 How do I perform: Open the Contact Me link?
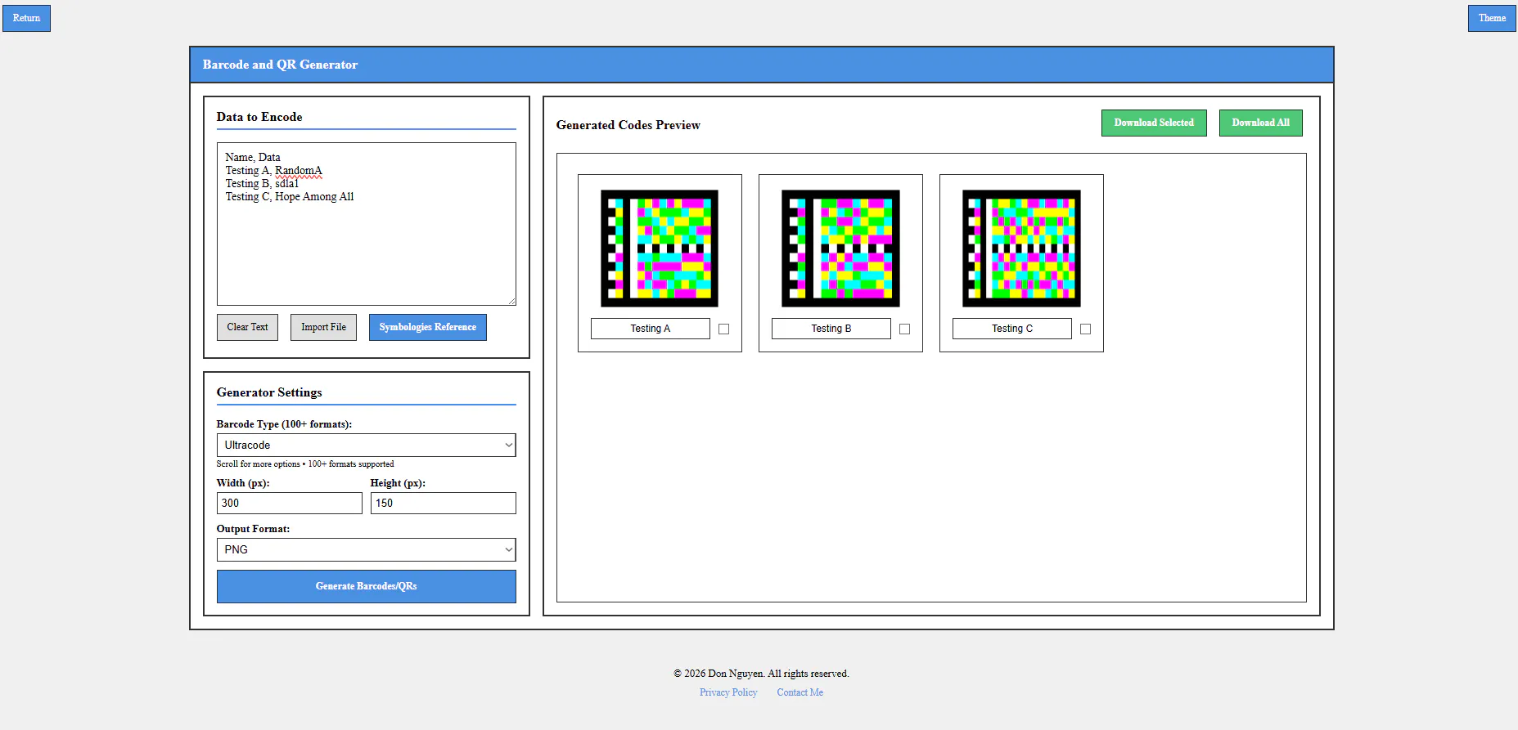(x=800, y=692)
